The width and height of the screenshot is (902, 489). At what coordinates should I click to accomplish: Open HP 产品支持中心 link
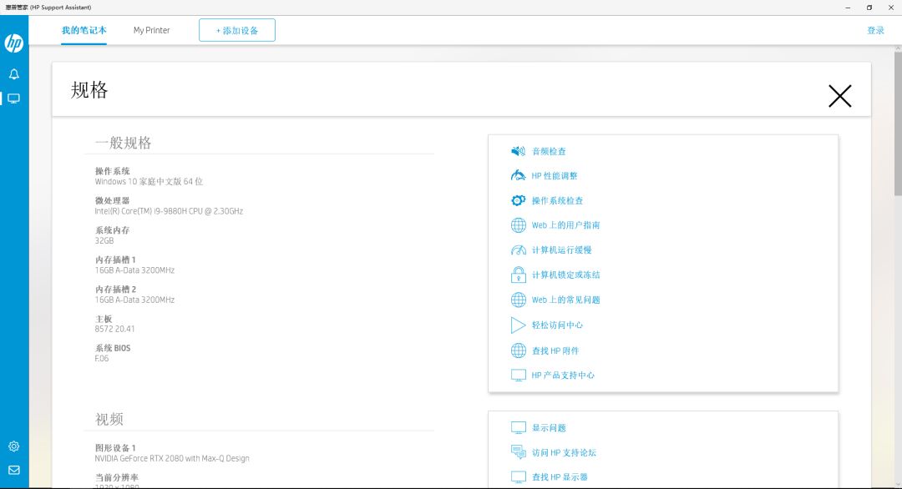coord(563,376)
